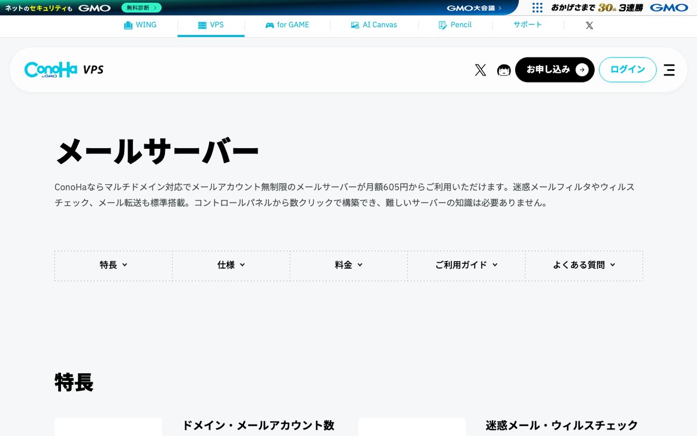Viewport: 697px width, 436px height.
Task: Click the ConoHa mascot face icon
Action: pos(504,70)
